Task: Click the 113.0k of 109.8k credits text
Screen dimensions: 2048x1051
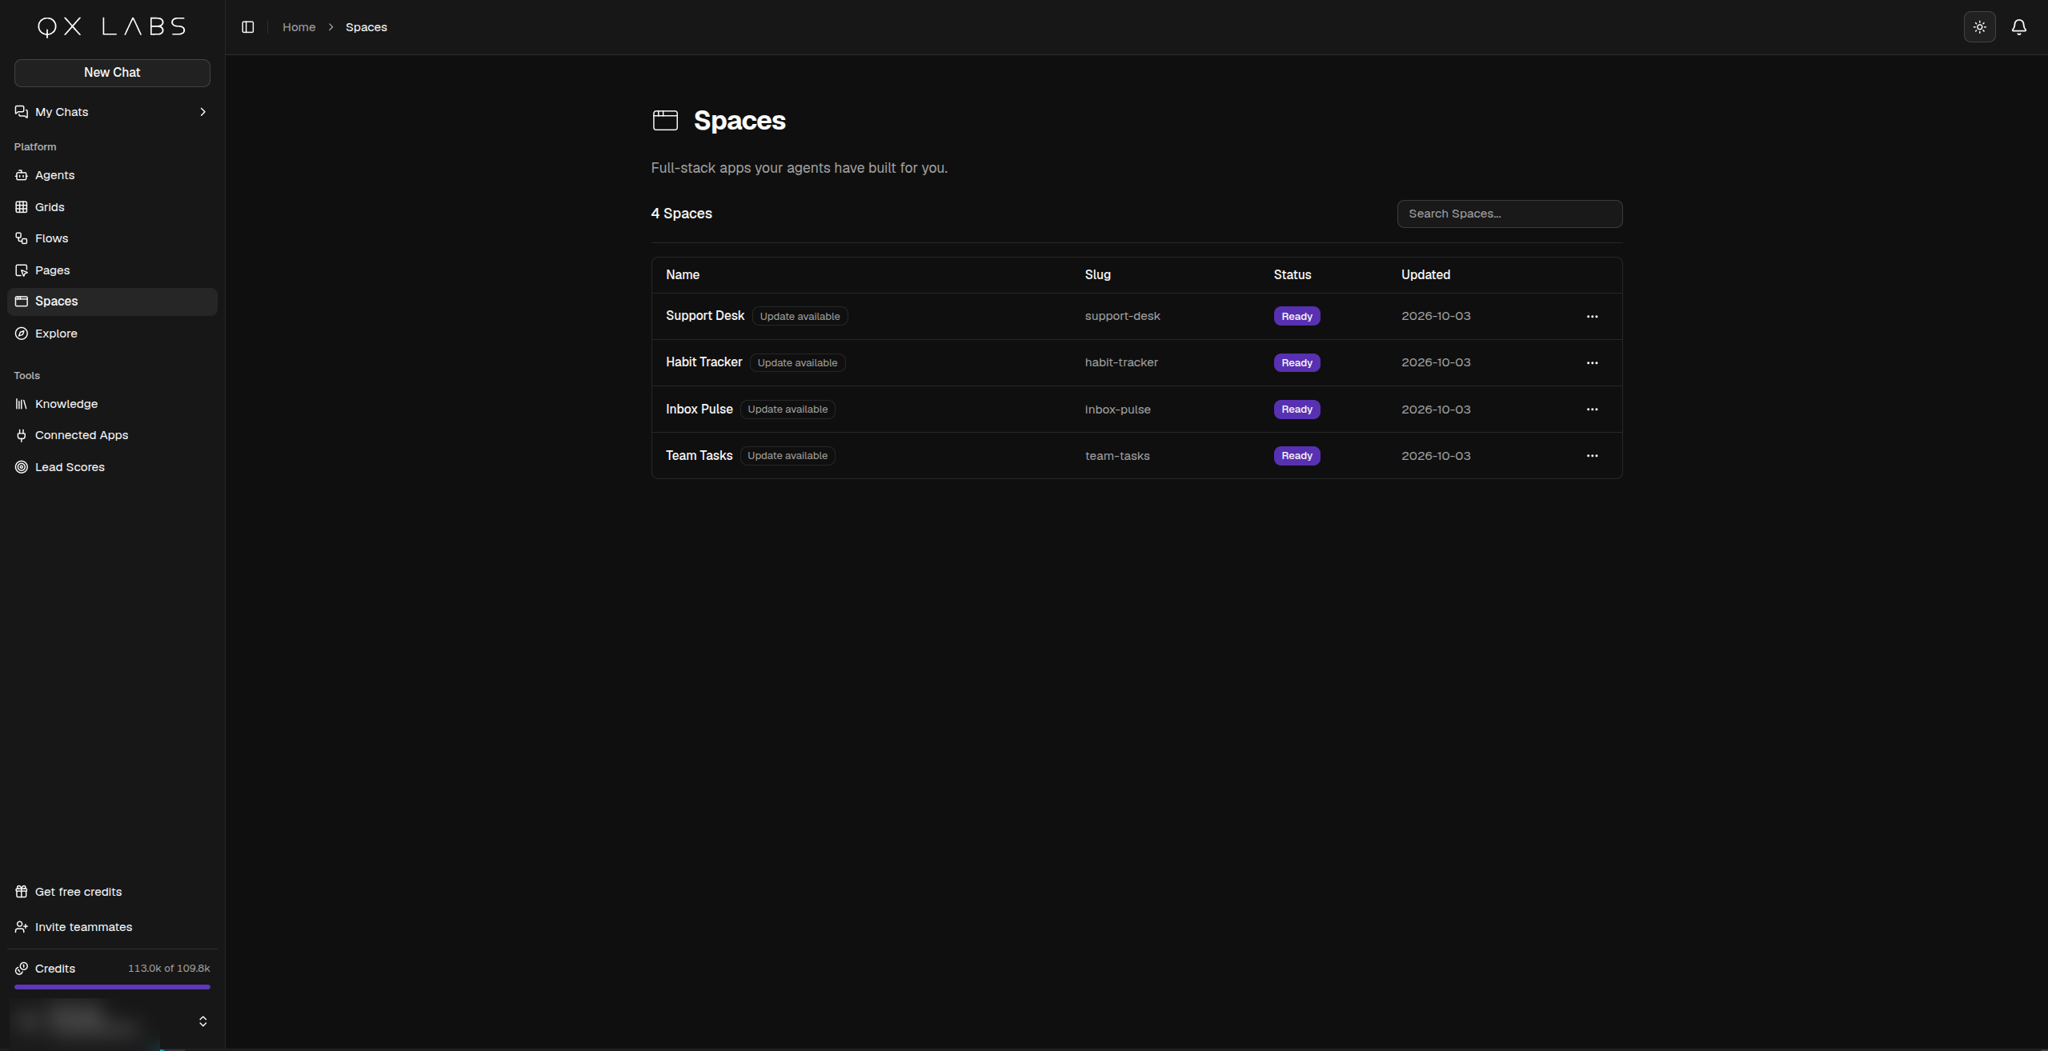Action: tap(169, 969)
